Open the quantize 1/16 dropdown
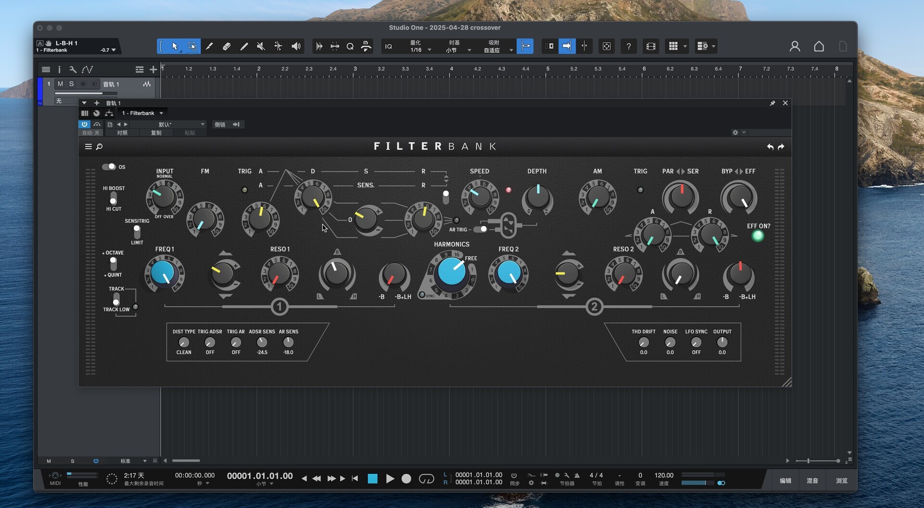The width and height of the screenshot is (924, 508). pyautogui.click(x=420, y=47)
